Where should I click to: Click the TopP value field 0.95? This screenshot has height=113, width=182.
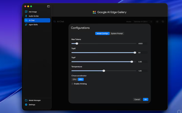point(143,62)
